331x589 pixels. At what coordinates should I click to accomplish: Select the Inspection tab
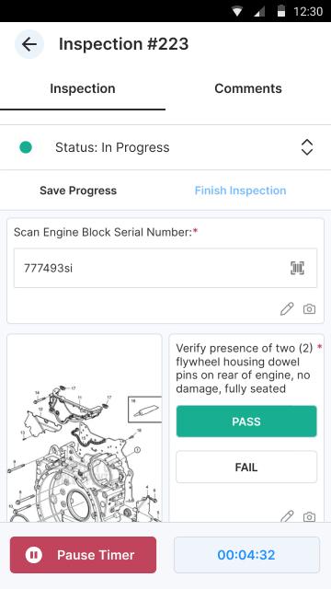pos(83,88)
